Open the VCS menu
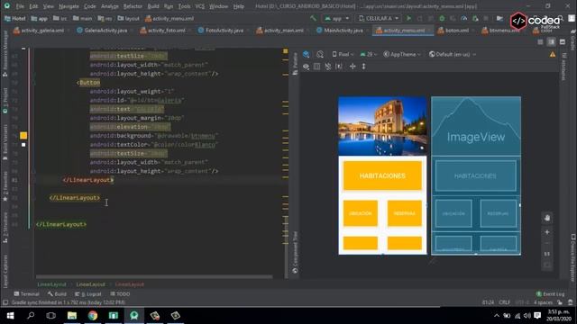The width and height of the screenshot is (577, 324). pyautogui.click(x=200, y=6)
